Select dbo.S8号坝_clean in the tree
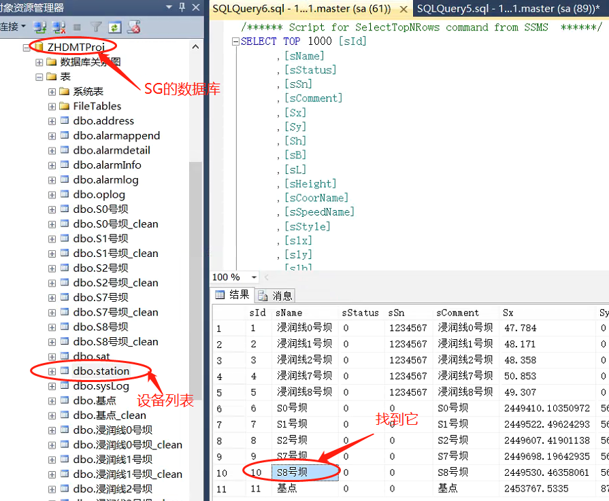Screen dimensions: 609x501 (116, 342)
